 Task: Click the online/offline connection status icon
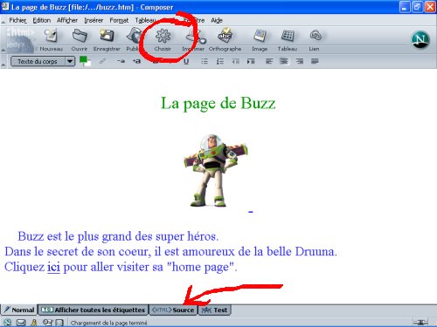click(x=420, y=322)
